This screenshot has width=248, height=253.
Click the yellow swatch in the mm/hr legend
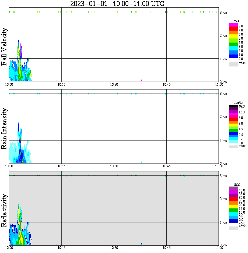click(x=233, y=125)
